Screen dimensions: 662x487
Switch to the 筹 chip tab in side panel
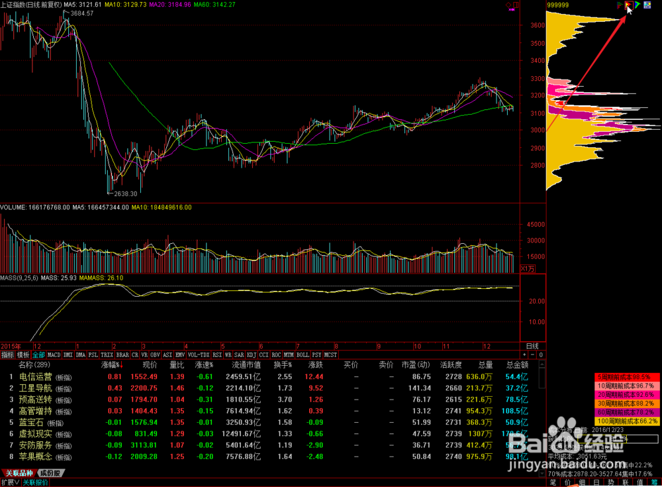pos(655,483)
